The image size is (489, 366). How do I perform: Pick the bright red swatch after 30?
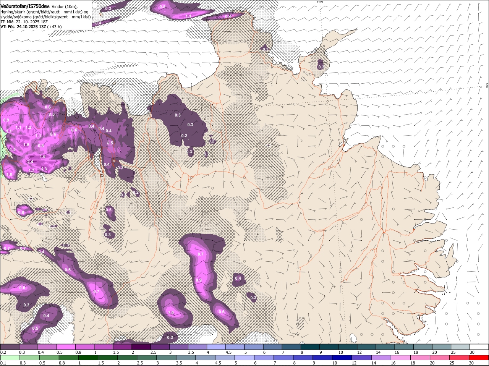tap(479, 358)
